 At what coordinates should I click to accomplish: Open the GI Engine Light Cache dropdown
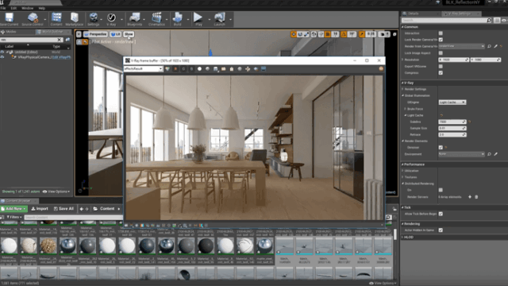[452, 102]
